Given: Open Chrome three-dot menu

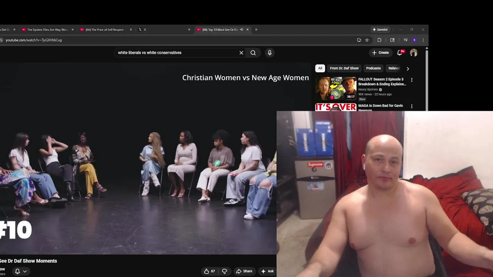Looking at the screenshot, I should 423,40.
